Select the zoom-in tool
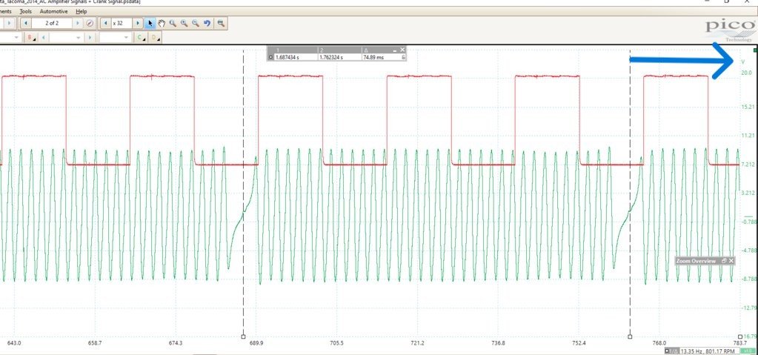The height and width of the screenshot is (355, 758). pos(184,23)
